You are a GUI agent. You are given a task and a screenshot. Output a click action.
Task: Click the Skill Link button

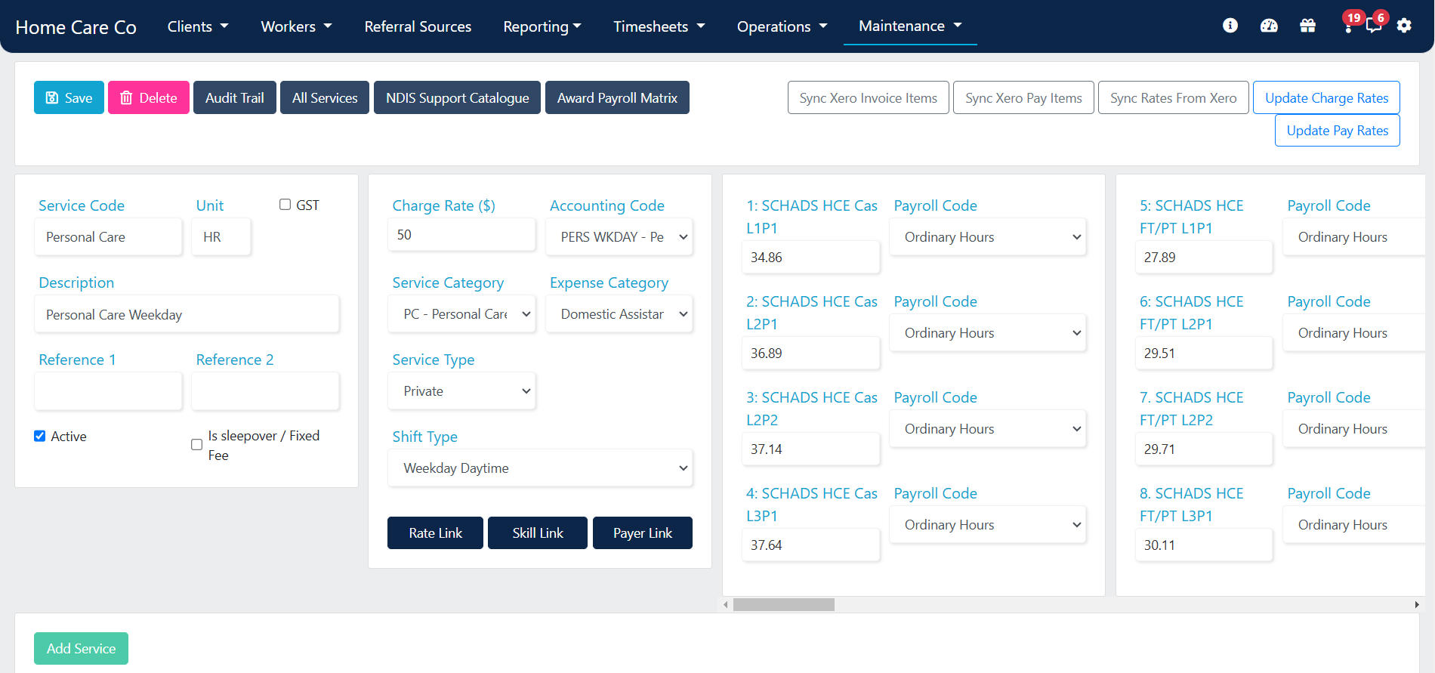[538, 533]
